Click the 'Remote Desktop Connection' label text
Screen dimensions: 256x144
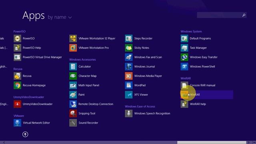(x=96, y=104)
